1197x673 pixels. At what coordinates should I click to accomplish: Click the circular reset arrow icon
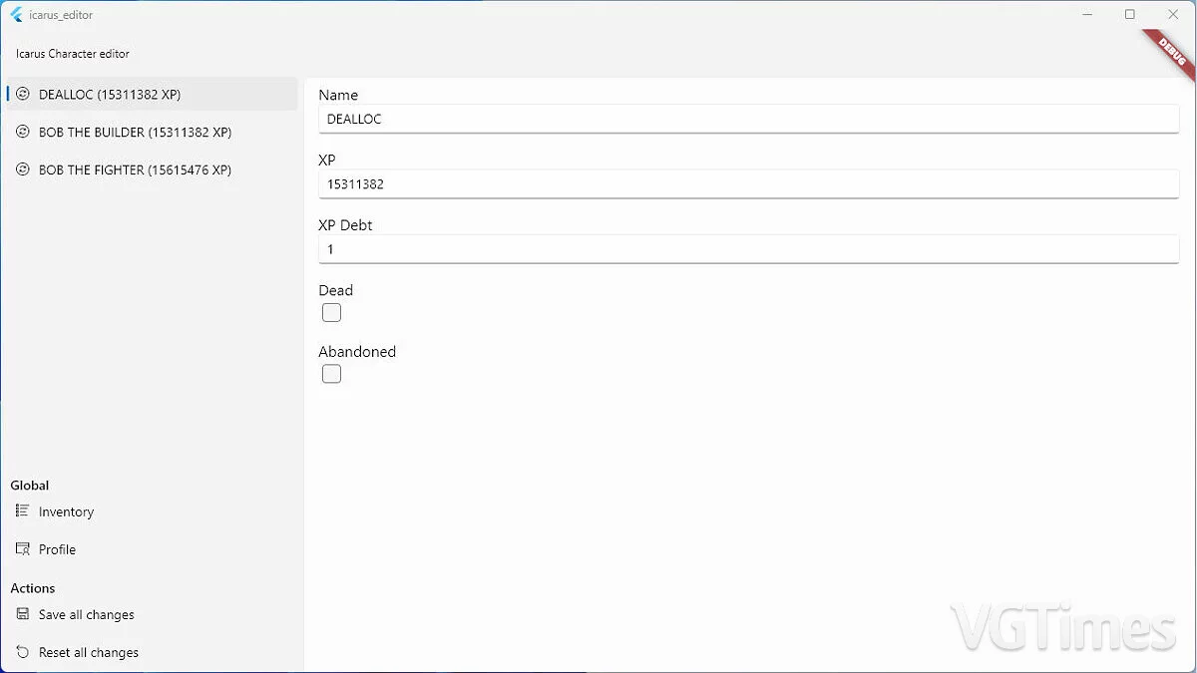pos(20,652)
